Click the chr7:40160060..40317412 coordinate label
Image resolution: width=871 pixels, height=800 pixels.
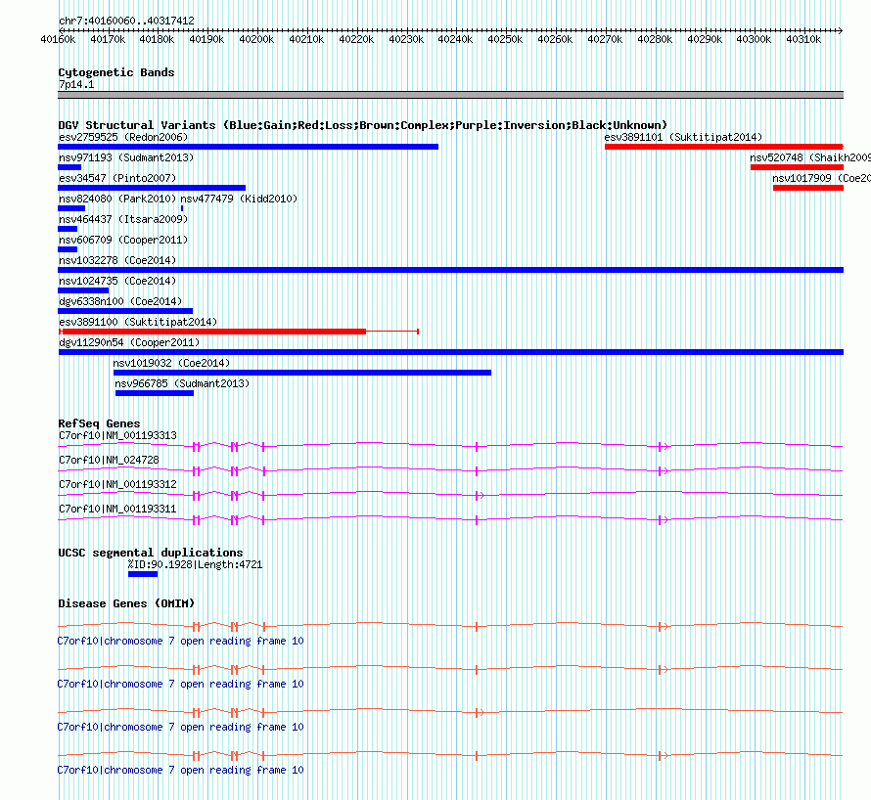coord(126,21)
